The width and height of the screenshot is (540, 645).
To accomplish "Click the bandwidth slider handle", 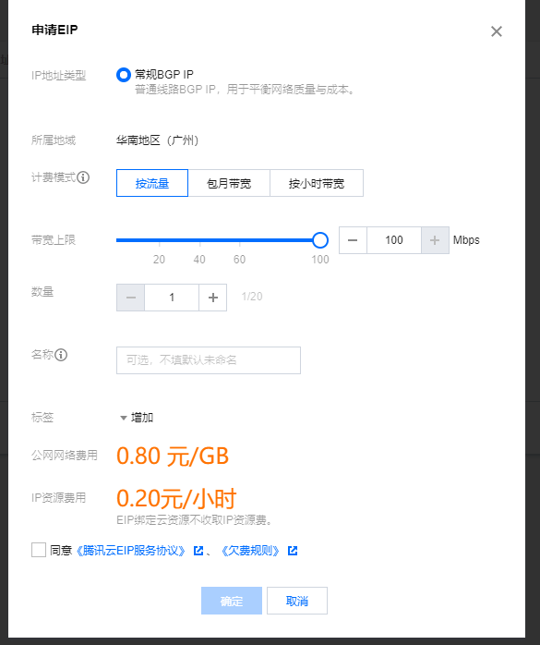I will tap(320, 240).
